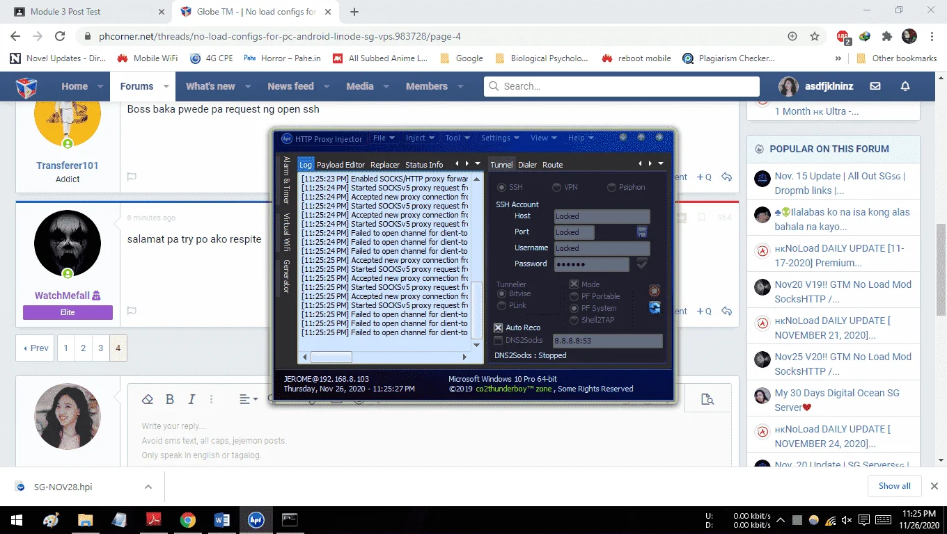The image size is (947, 534).
Task: Switch to the Dialer tab
Action: click(x=527, y=165)
